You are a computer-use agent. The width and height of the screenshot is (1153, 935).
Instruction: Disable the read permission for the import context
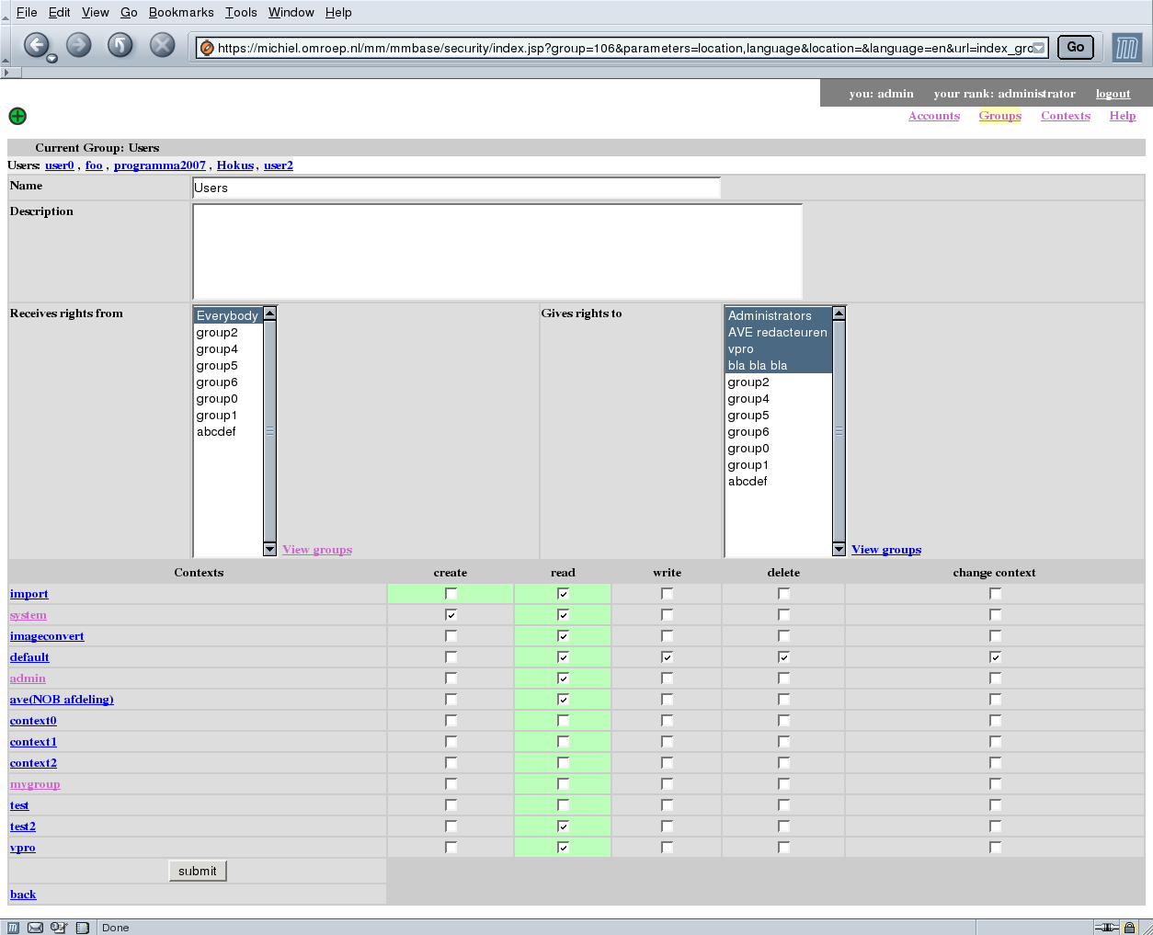562,593
